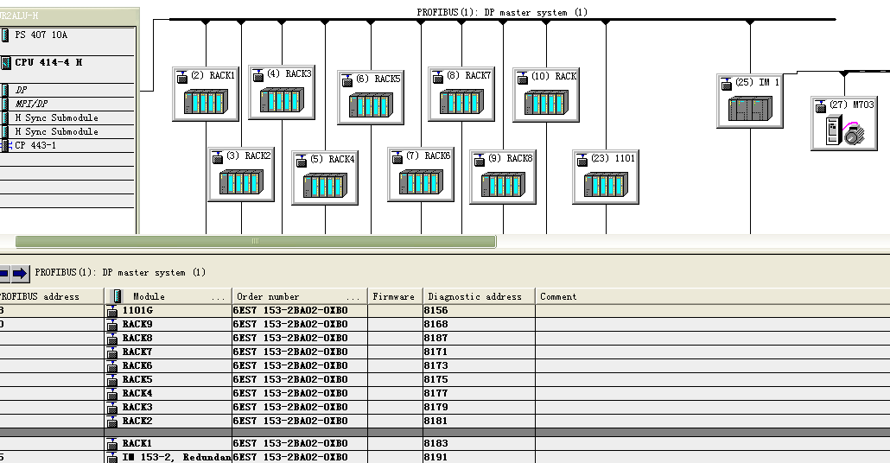The image size is (890, 463).
Task: Select the (23) 1101 station icon
Action: pos(606,177)
